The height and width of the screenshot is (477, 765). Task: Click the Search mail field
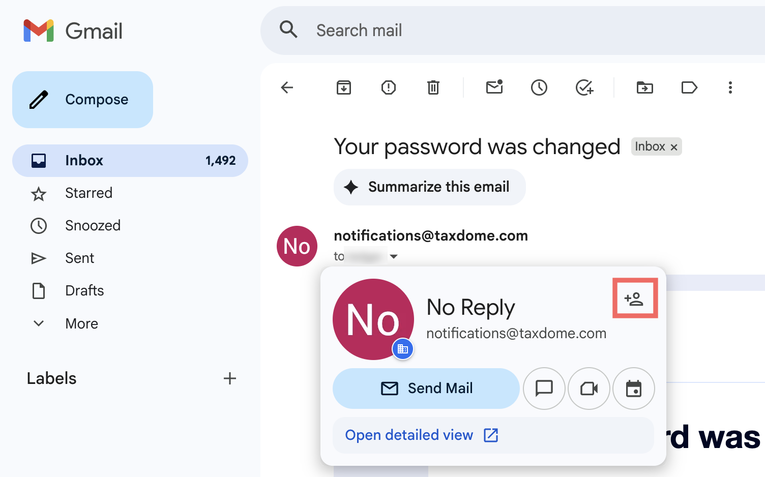click(458, 31)
